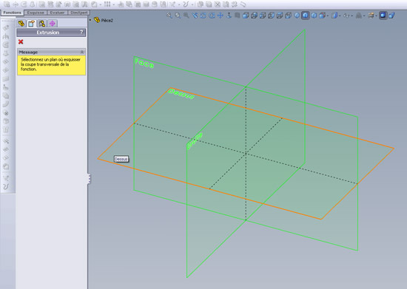Activate the Pan four-arrow tool
Image resolution: width=407 pixels, height=289 pixels.
(220, 16)
